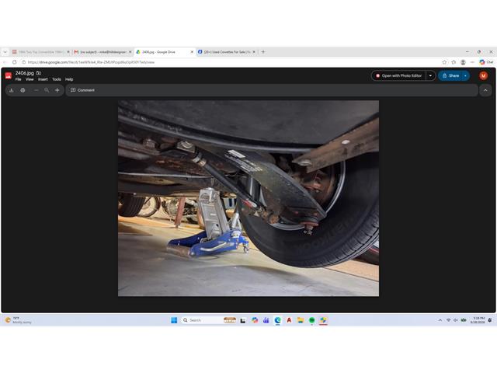
Task: Open the account avatar labeled M
Action: 483,75
